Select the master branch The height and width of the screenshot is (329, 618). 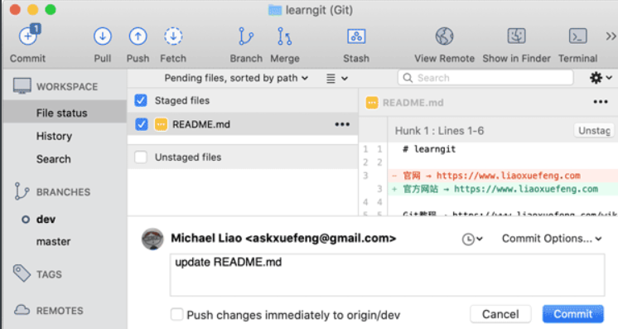pos(53,241)
